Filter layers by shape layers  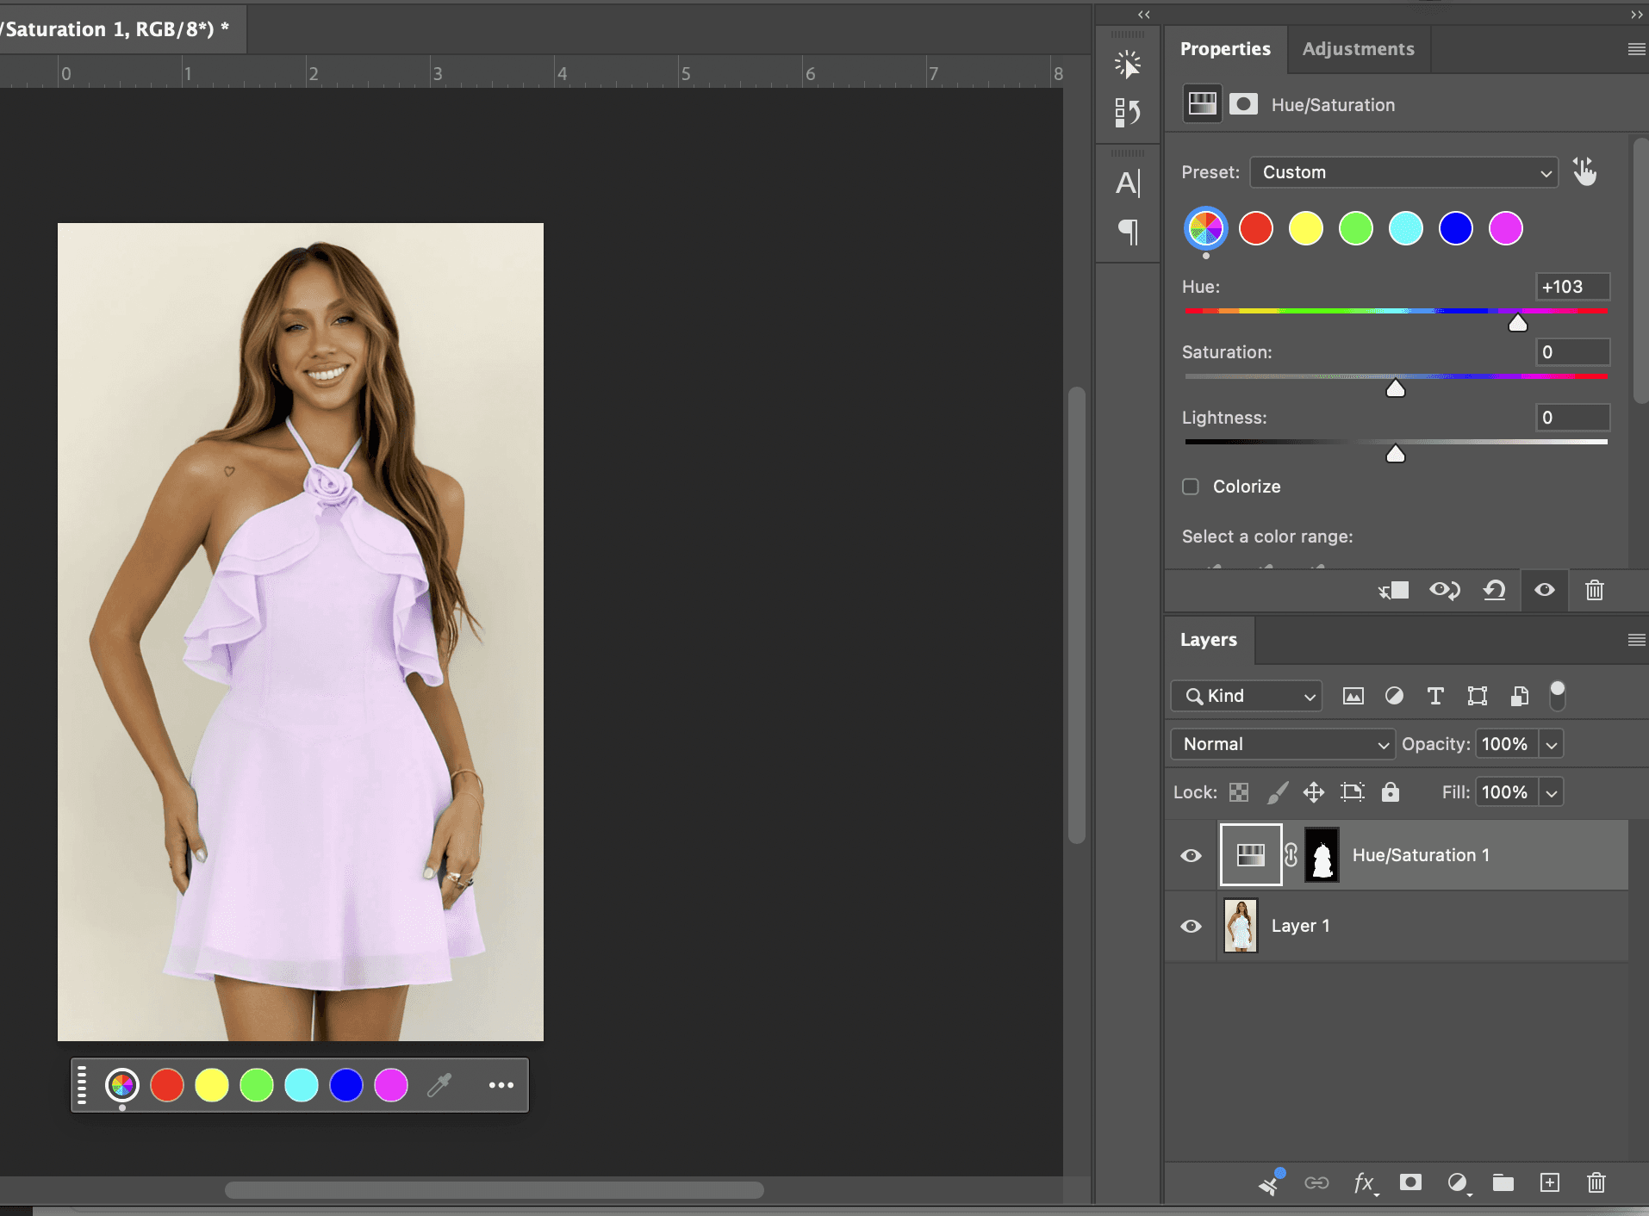1478,696
